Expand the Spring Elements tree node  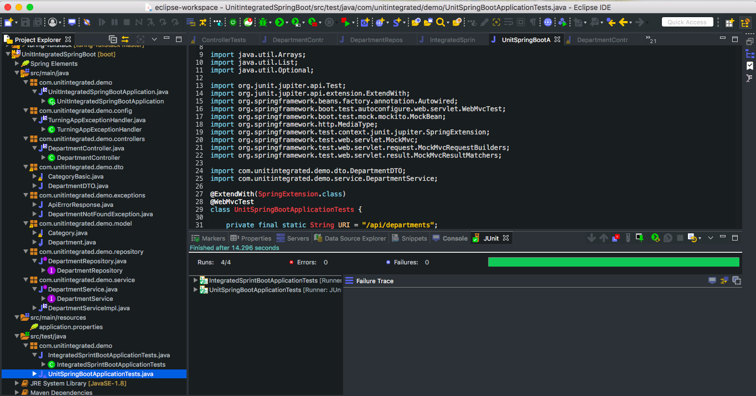pos(17,64)
